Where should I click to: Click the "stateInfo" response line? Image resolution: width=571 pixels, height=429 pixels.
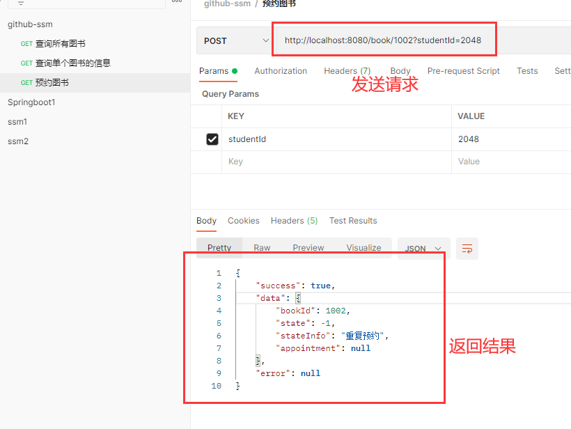(x=332, y=336)
